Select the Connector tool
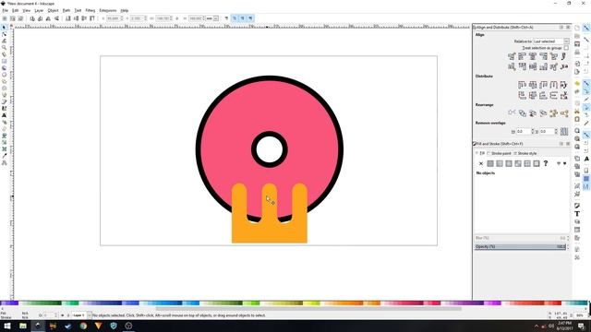The height and width of the screenshot is (332, 591). (x=4, y=162)
